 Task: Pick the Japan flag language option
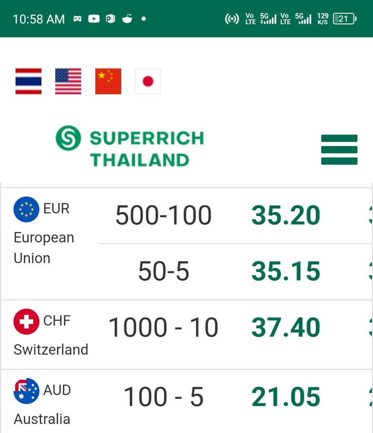148,81
